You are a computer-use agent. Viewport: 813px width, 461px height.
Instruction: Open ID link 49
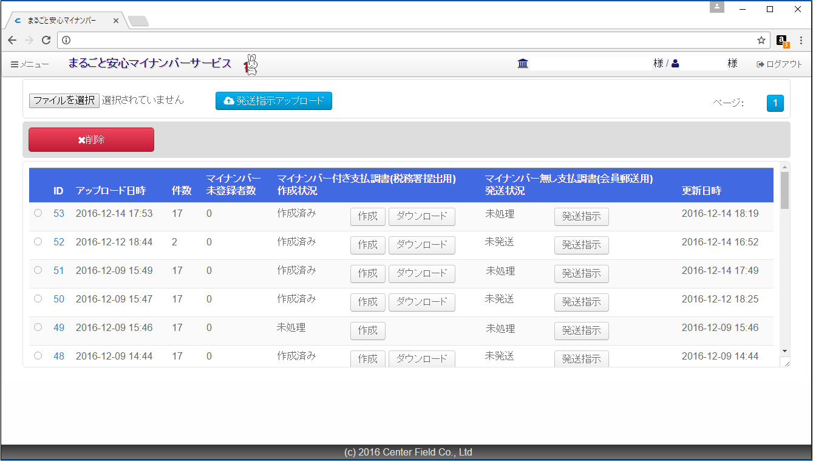(59, 327)
